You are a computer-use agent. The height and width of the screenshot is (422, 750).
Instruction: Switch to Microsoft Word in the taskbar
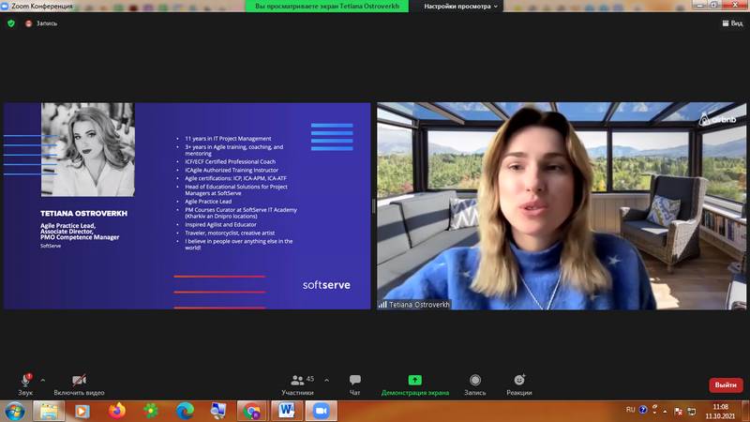coord(287,411)
